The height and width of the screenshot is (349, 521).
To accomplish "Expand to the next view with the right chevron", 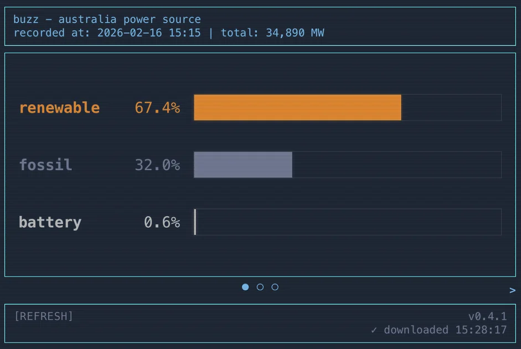I will pyautogui.click(x=512, y=289).
